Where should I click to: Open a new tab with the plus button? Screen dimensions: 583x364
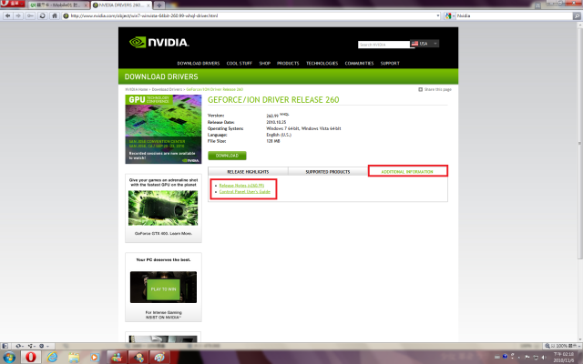[159, 5]
